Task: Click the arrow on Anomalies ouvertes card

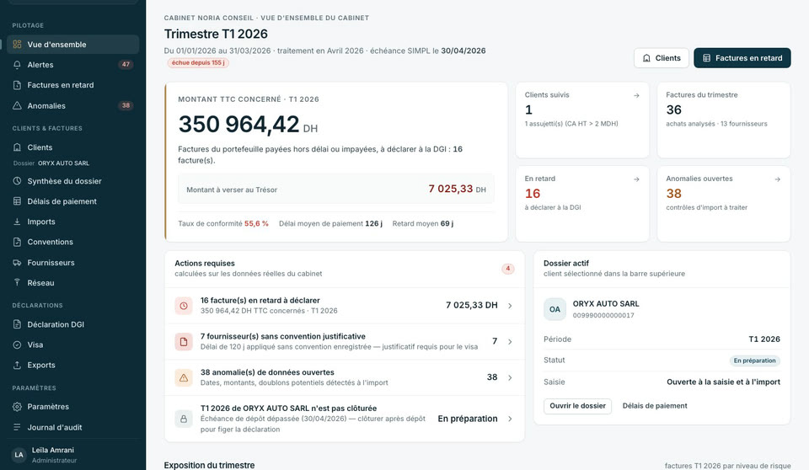Action: tap(778, 179)
